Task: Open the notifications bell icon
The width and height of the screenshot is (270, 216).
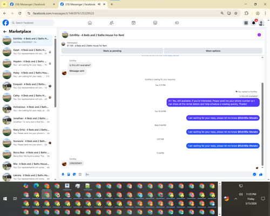Action: [x=254, y=23]
